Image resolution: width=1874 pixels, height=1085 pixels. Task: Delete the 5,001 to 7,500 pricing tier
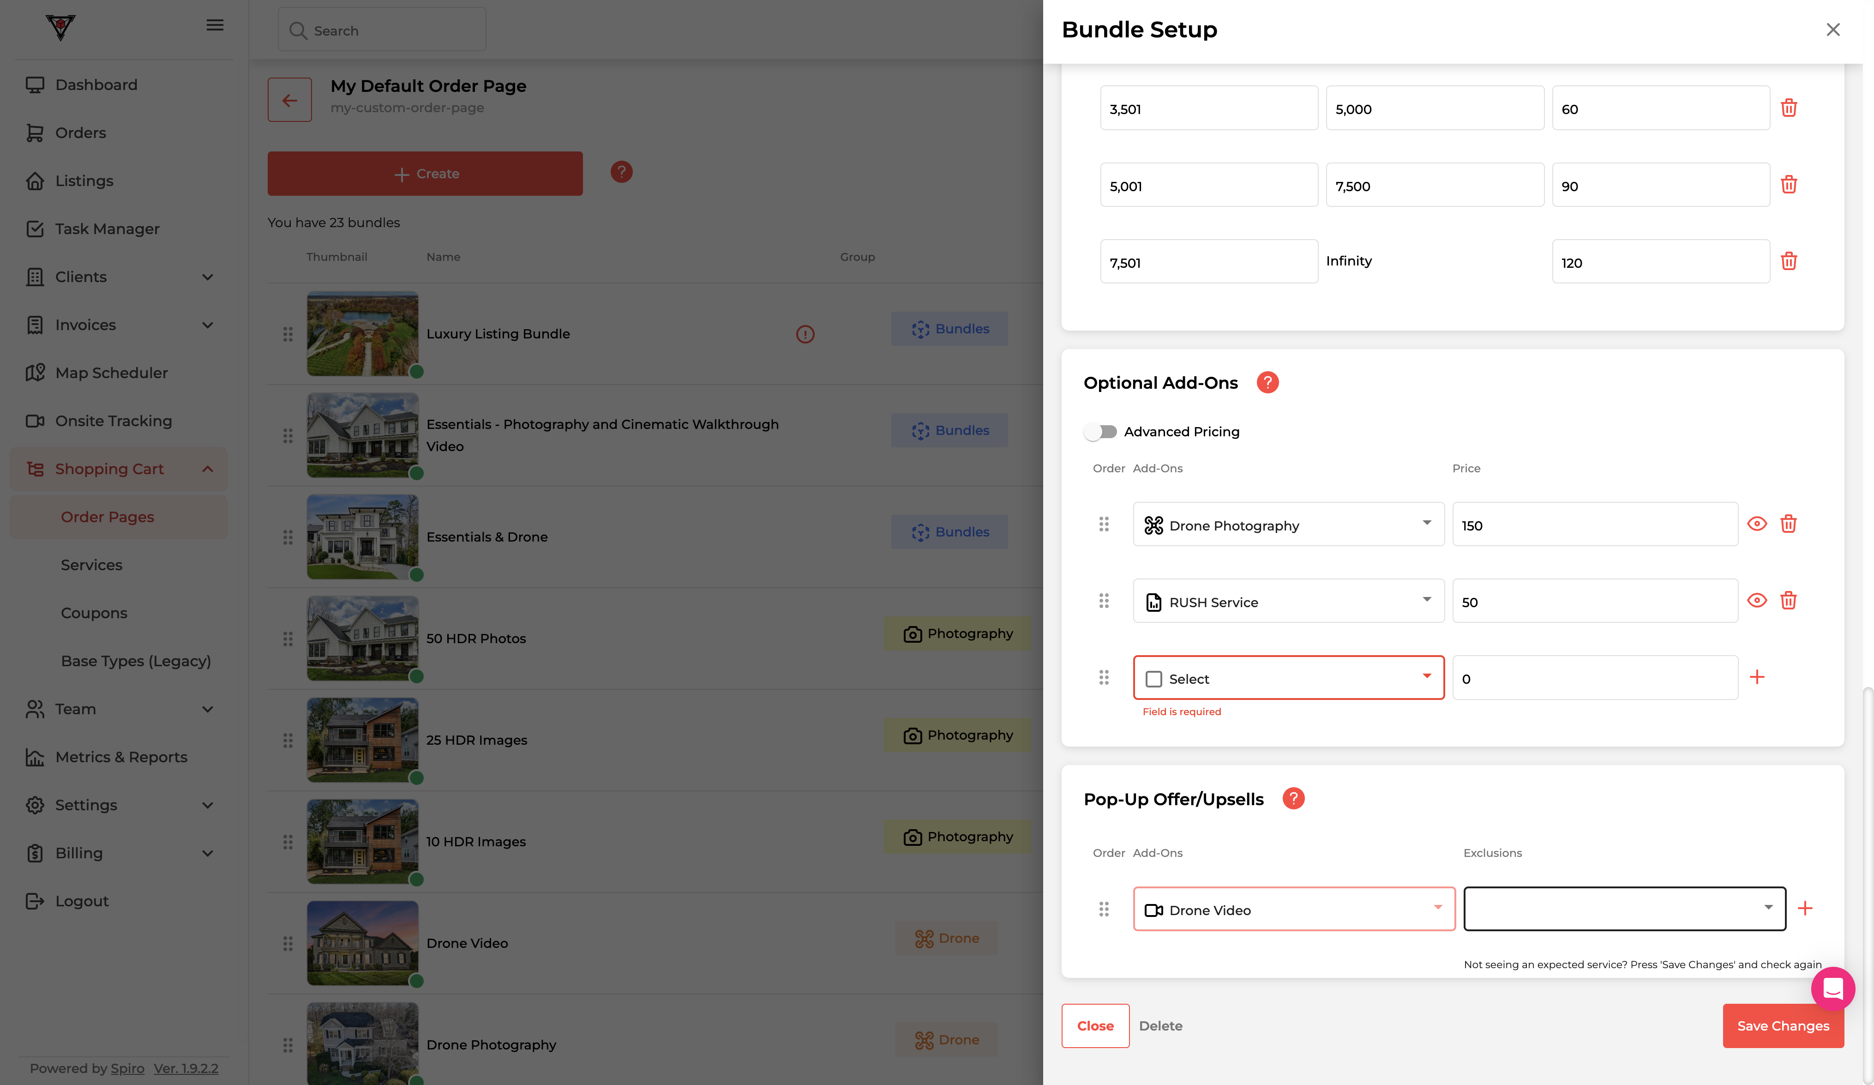1789,184
